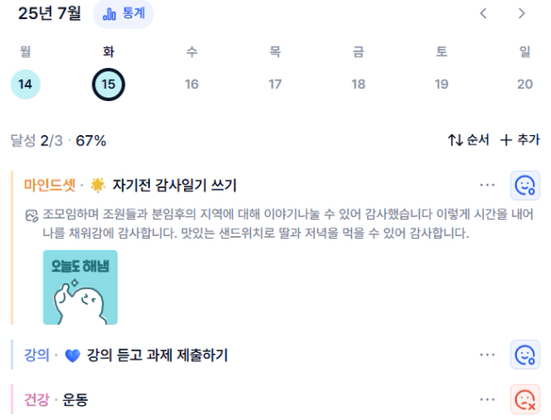Screen dimensions: 551x420
Task: Go to previous week with left arrow
Action: [484, 14]
